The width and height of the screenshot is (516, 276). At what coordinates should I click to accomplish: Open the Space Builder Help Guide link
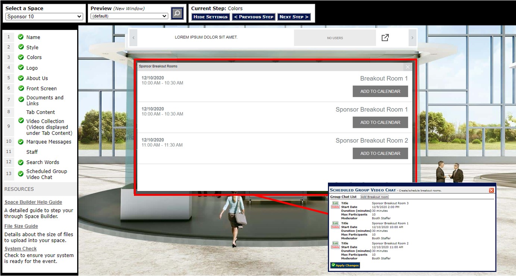(x=33, y=202)
